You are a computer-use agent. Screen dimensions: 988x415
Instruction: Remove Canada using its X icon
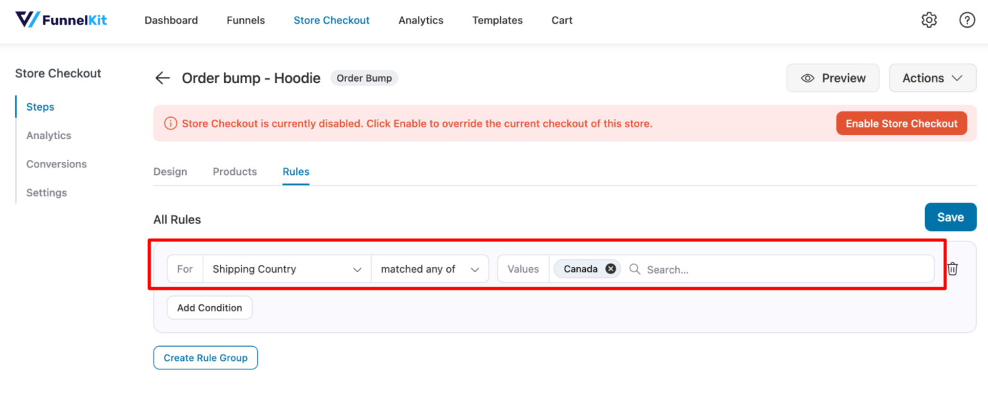pos(610,268)
